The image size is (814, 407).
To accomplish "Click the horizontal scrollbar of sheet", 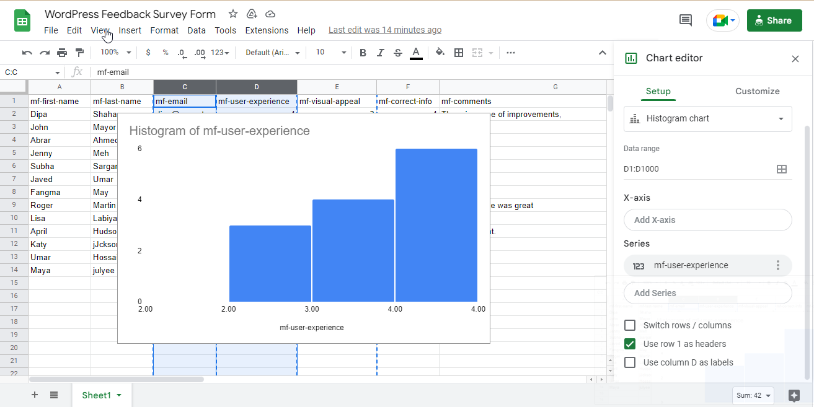I will 116,379.
